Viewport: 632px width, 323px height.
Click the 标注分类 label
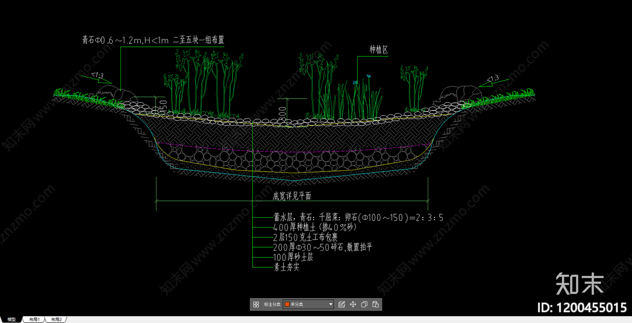click(x=272, y=304)
